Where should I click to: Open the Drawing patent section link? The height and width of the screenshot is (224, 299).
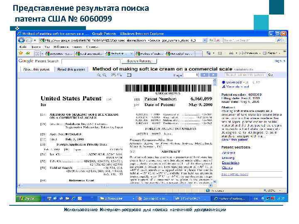(228, 158)
